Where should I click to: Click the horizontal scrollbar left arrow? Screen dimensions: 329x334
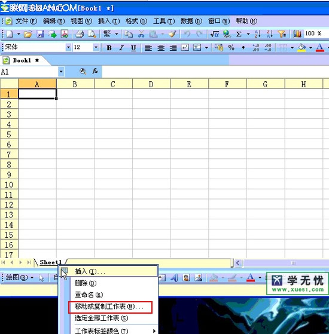[x=238, y=263]
